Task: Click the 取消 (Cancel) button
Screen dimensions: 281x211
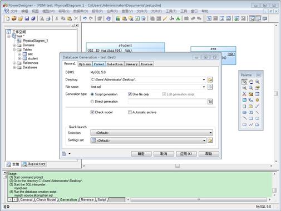Action: pyautogui.click(x=164, y=154)
